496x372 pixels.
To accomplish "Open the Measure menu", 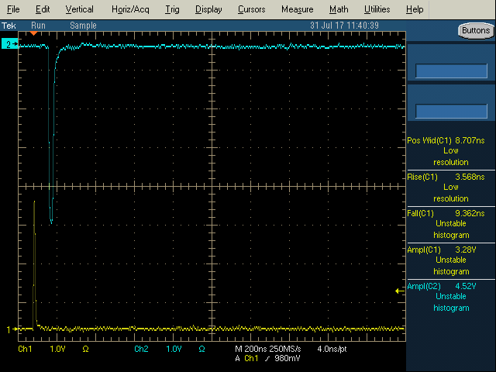I will pyautogui.click(x=298, y=9).
